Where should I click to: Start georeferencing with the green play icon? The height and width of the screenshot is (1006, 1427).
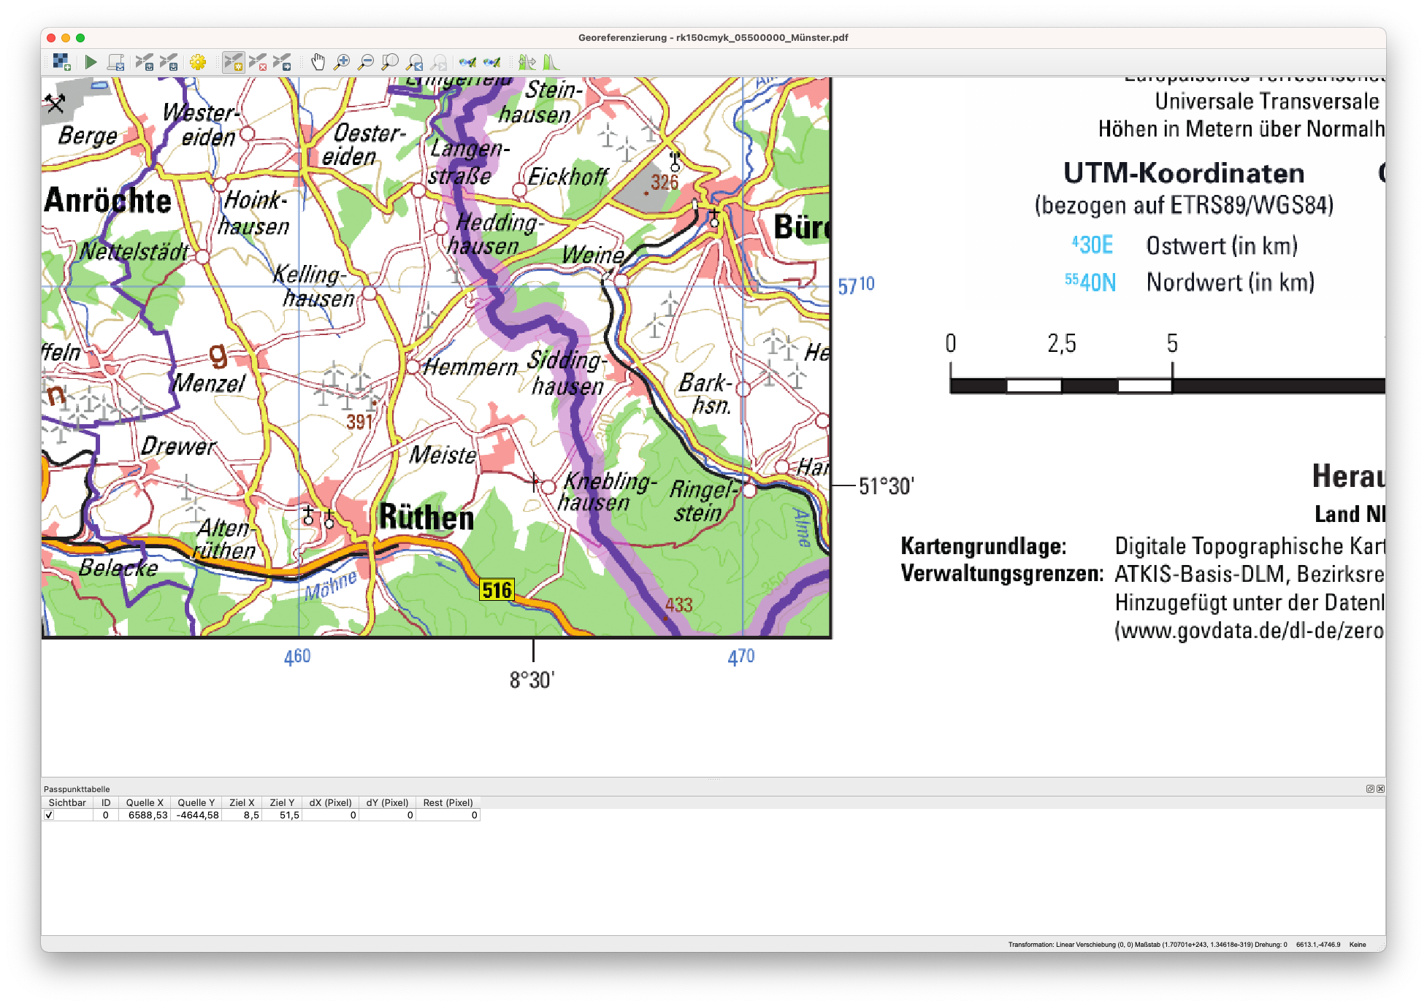pyautogui.click(x=91, y=62)
